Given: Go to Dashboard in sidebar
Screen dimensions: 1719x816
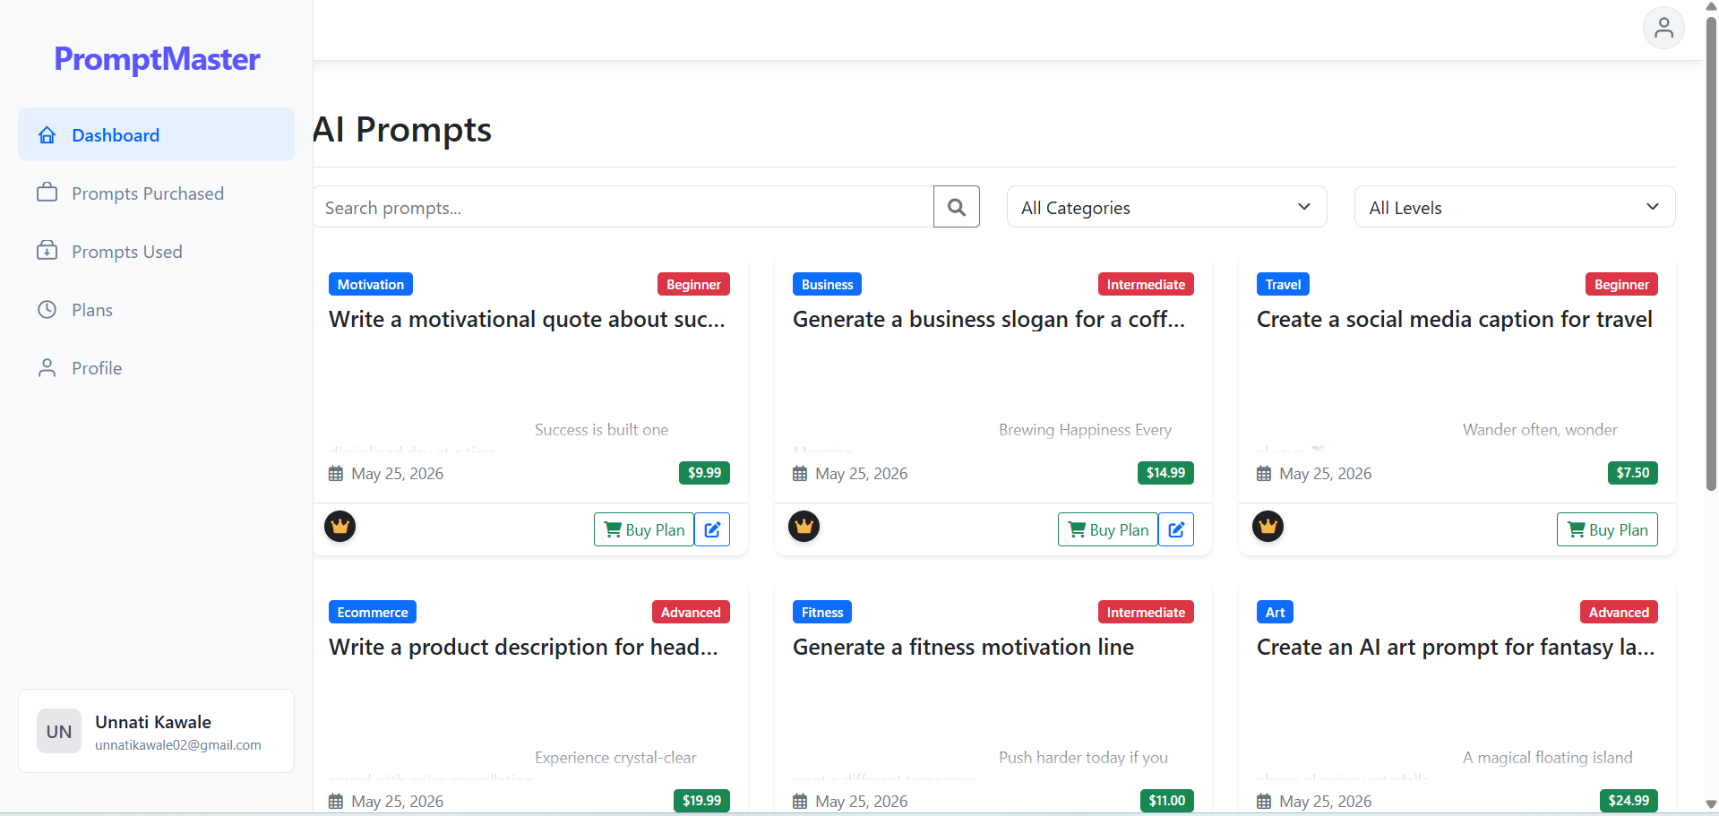Looking at the screenshot, I should tap(156, 134).
